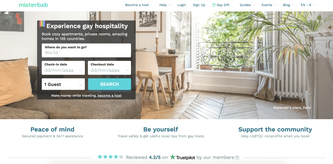Click the misterb&b logo
333x164 pixels.
tap(33, 5)
